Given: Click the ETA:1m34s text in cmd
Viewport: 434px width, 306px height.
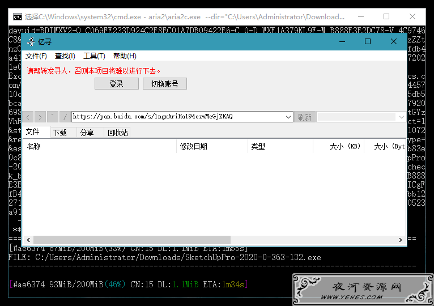Looking at the screenshot, I should tap(224, 284).
